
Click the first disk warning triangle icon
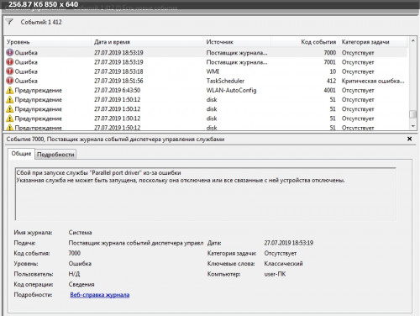[10, 99]
